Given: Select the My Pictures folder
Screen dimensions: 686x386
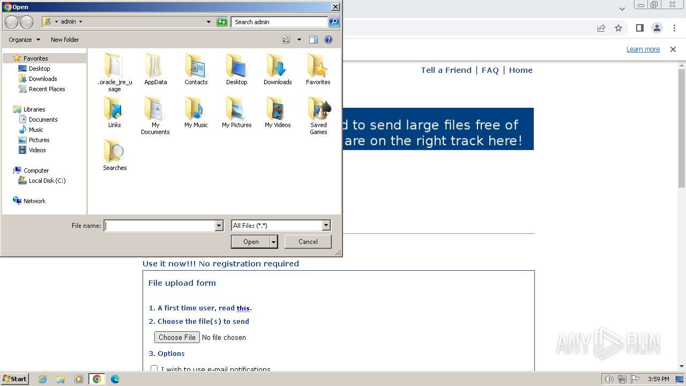Looking at the screenshot, I should [236, 112].
